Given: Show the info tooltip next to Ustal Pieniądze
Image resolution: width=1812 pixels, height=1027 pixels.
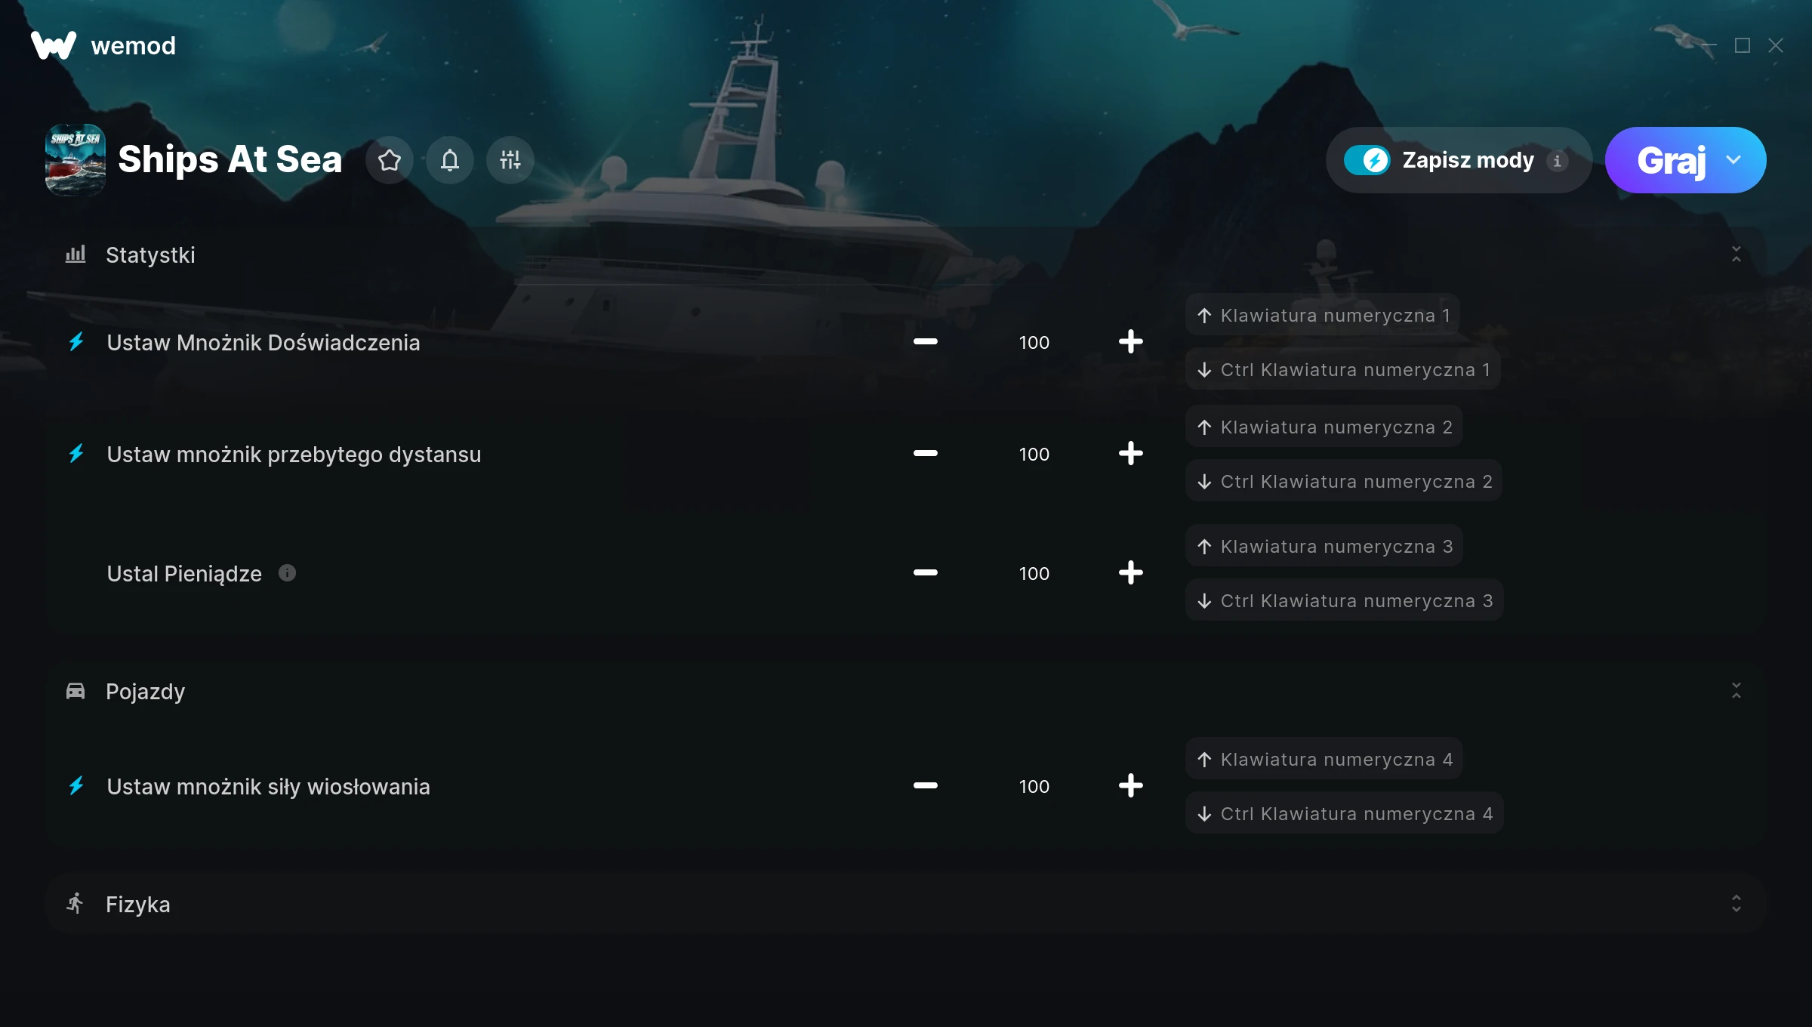Looking at the screenshot, I should point(287,573).
